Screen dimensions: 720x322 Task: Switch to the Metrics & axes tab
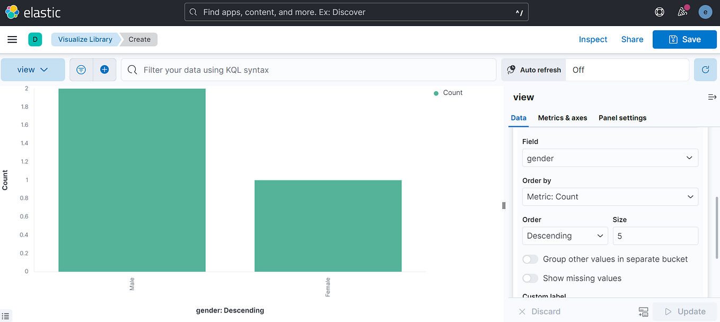point(562,118)
